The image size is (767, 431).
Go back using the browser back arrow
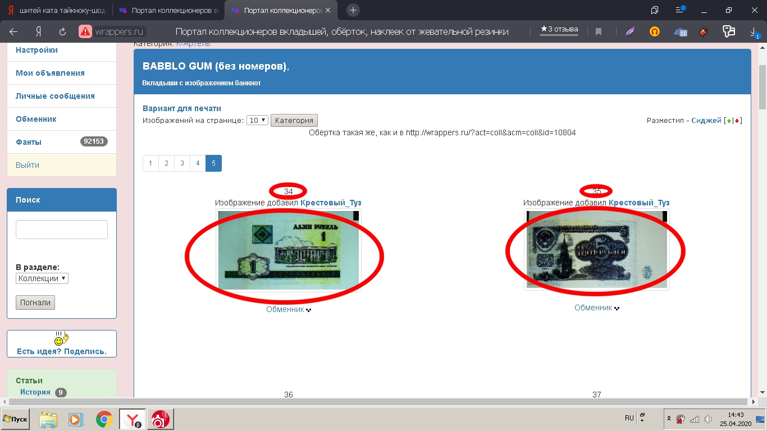coord(13,32)
